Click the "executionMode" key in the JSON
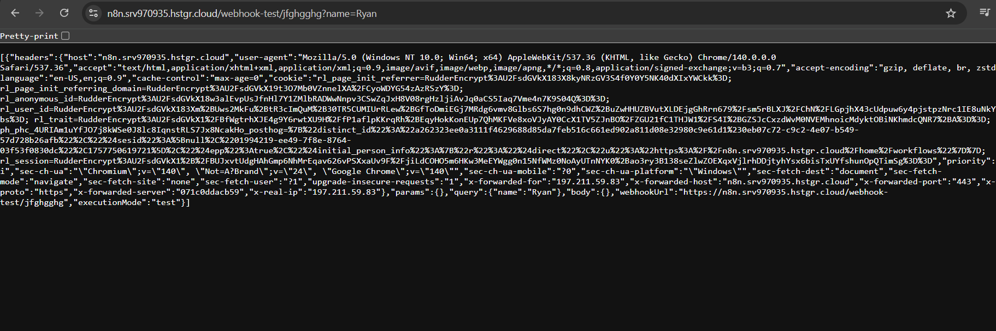Viewport: 996px width, 331px height. [113, 202]
